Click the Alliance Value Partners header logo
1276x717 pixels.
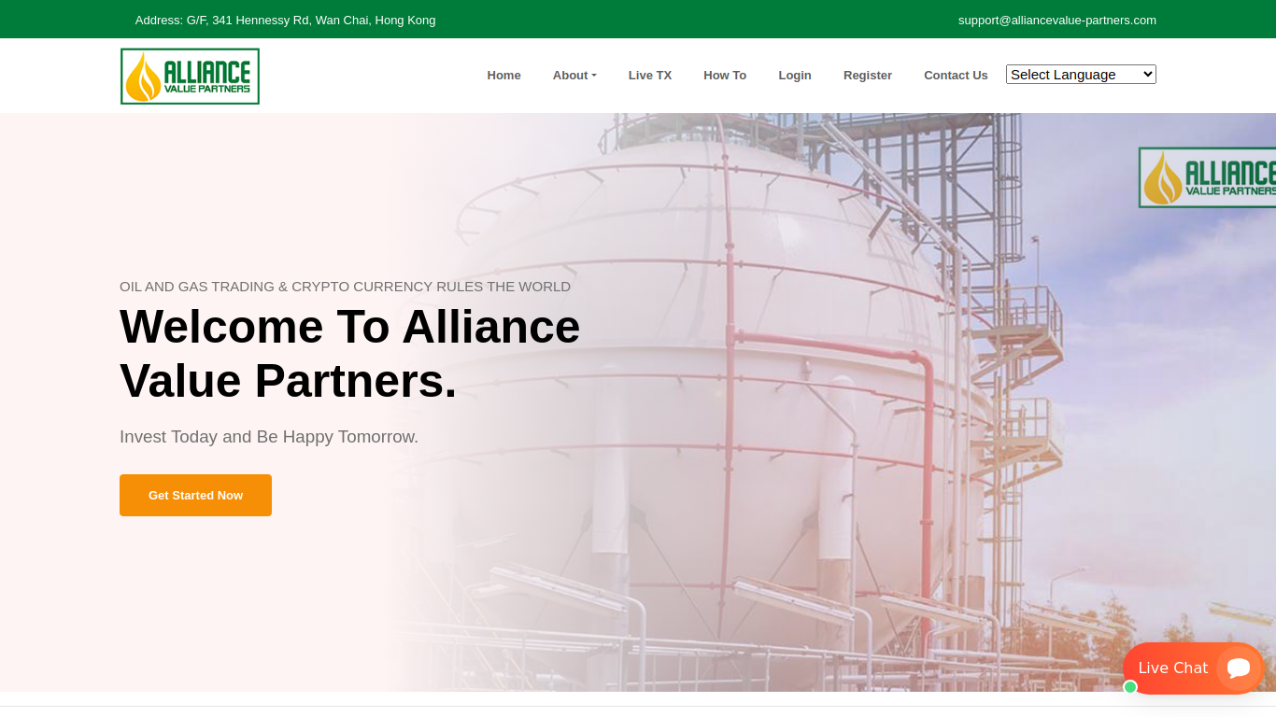(190, 76)
